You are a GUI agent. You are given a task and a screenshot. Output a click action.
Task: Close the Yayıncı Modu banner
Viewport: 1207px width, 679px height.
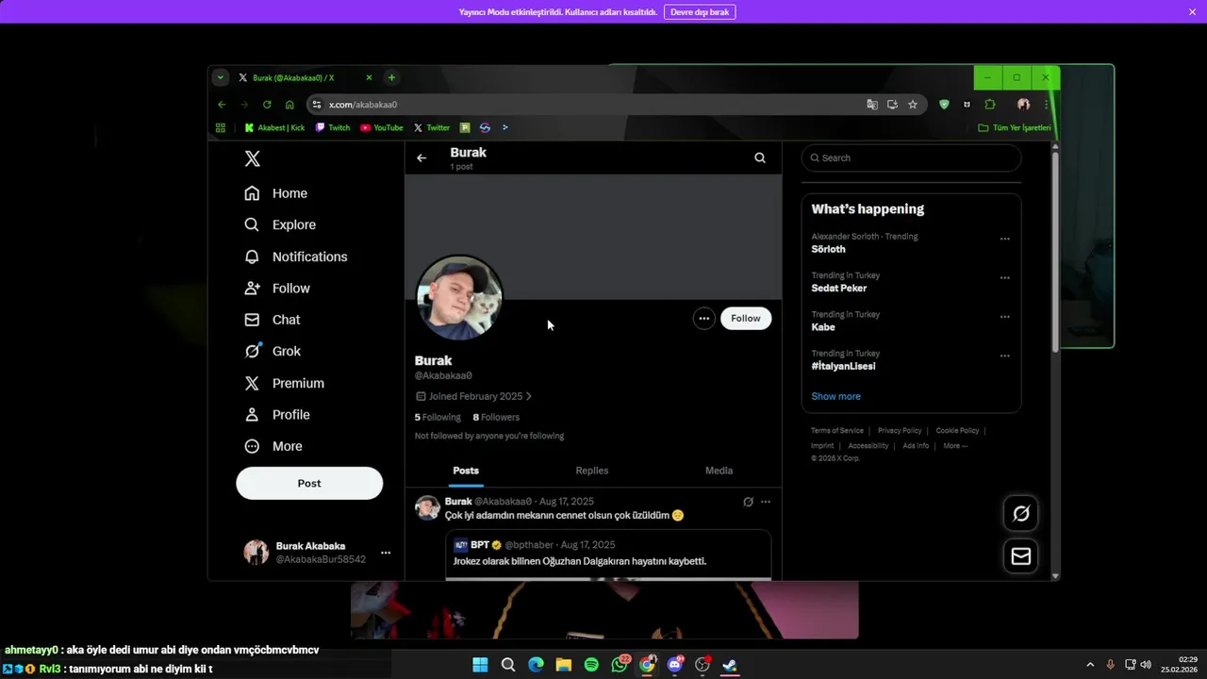pyautogui.click(x=1192, y=12)
